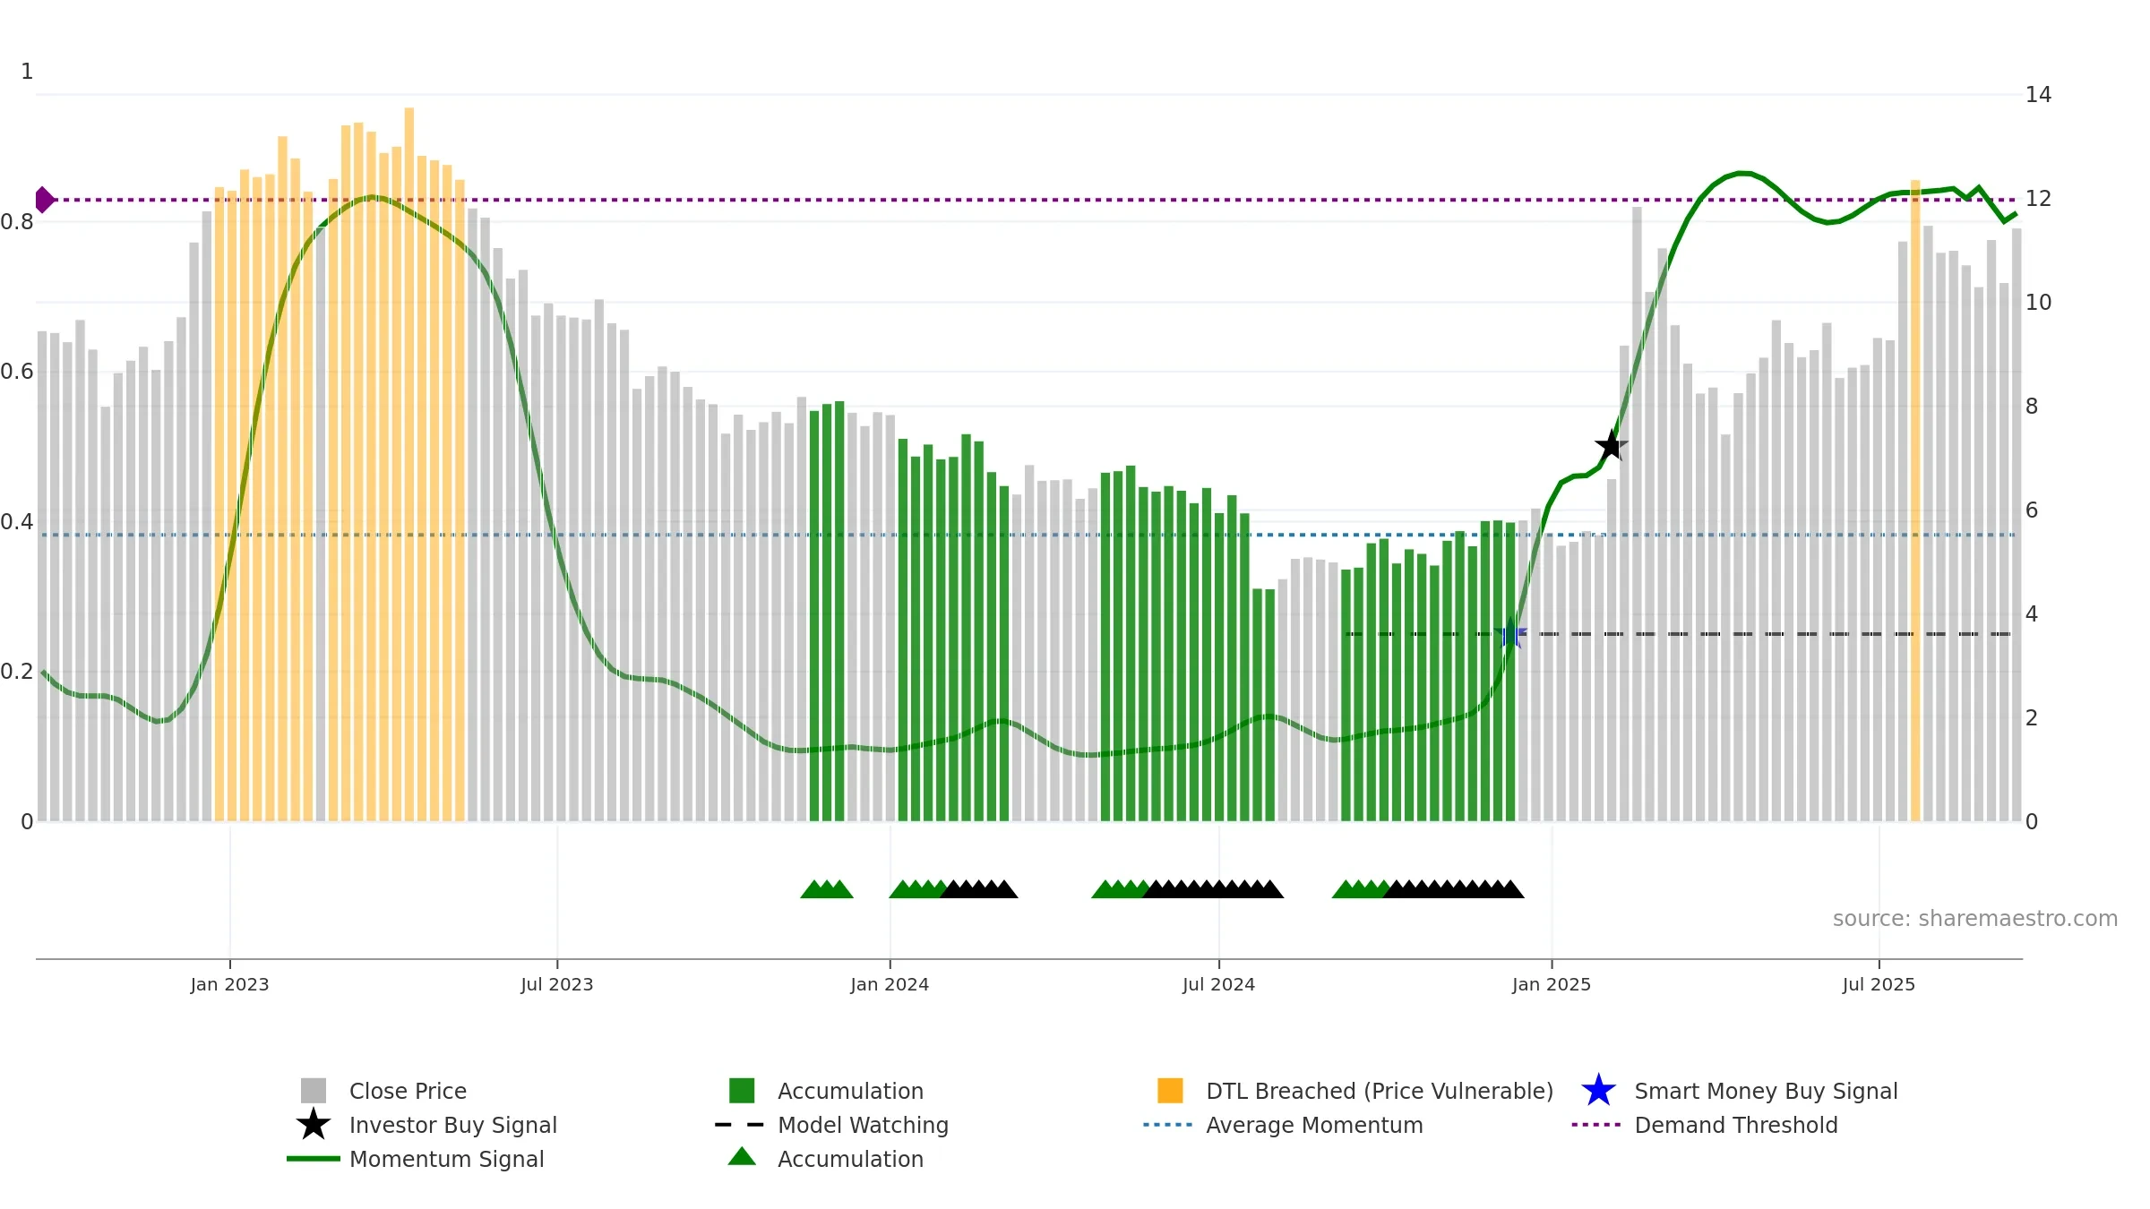Click the left axis value 0.6

pos(17,372)
